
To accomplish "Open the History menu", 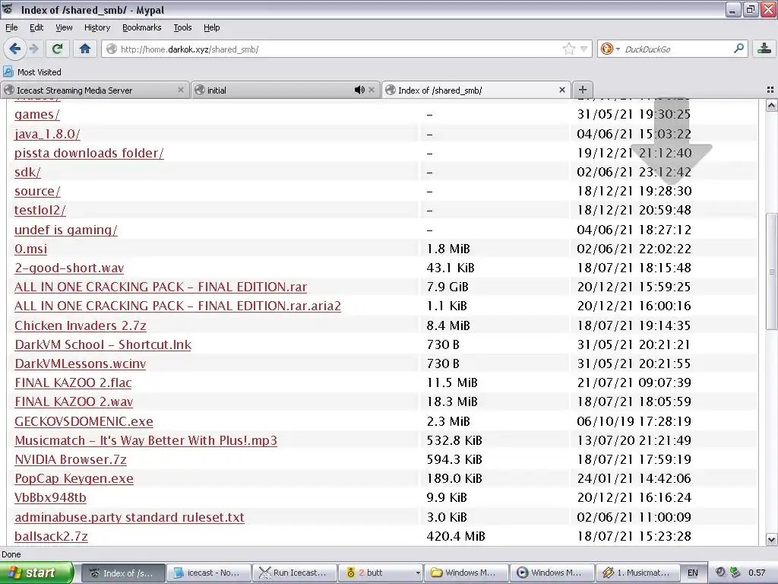I will click(x=96, y=27).
